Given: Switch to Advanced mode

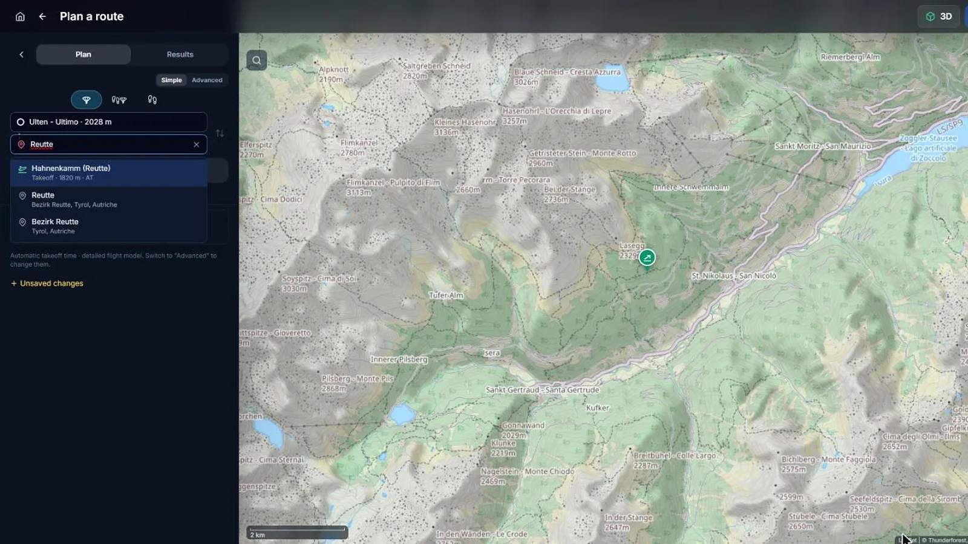Looking at the screenshot, I should coord(207,80).
